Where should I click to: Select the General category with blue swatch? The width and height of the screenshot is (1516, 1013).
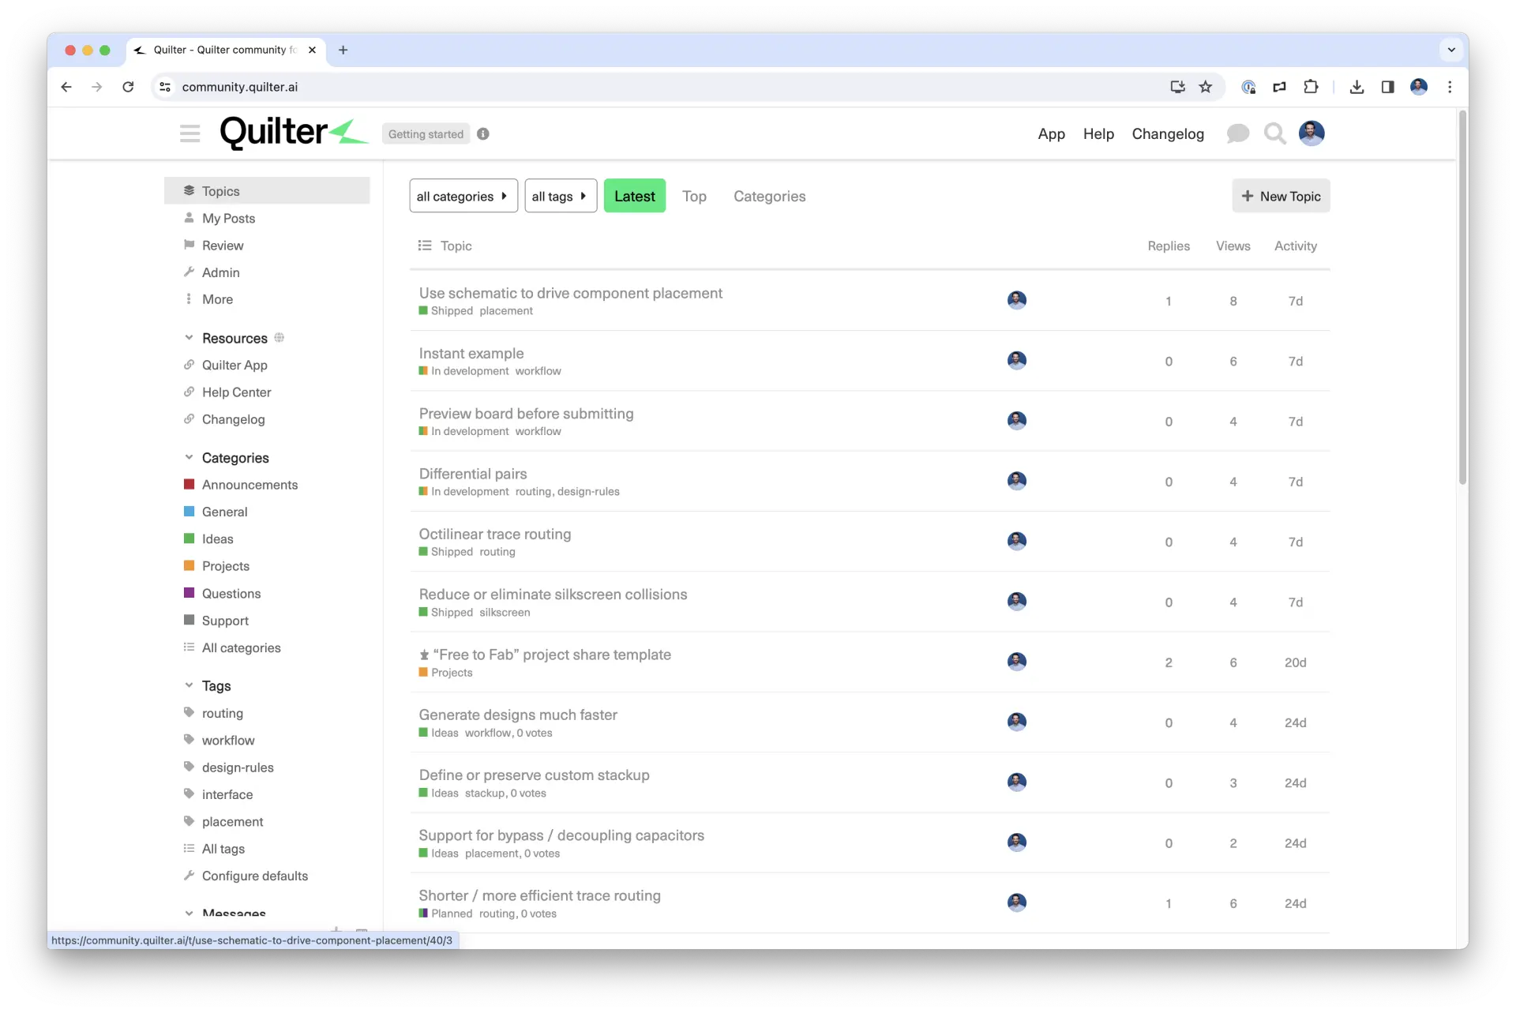224,512
